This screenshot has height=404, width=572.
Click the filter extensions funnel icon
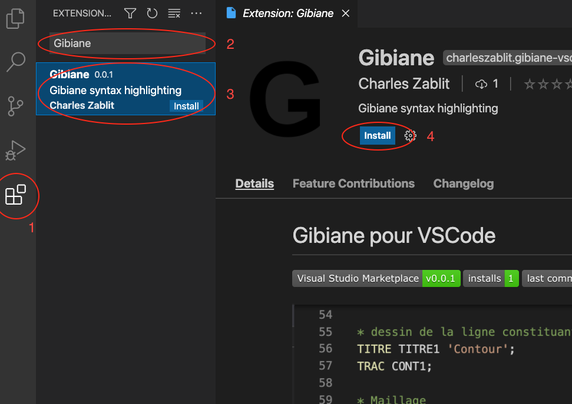point(130,14)
